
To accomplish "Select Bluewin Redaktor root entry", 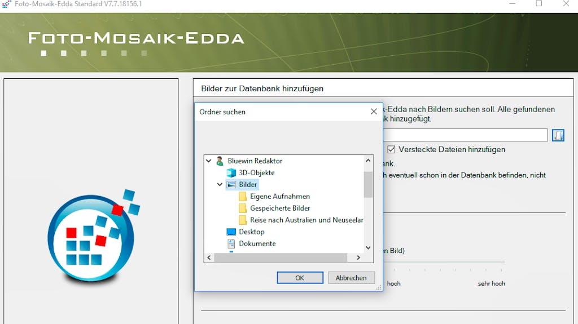I will click(x=255, y=161).
